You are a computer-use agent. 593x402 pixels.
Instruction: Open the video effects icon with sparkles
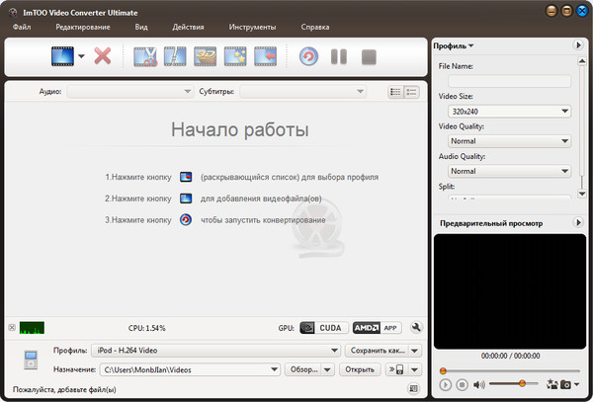click(235, 57)
